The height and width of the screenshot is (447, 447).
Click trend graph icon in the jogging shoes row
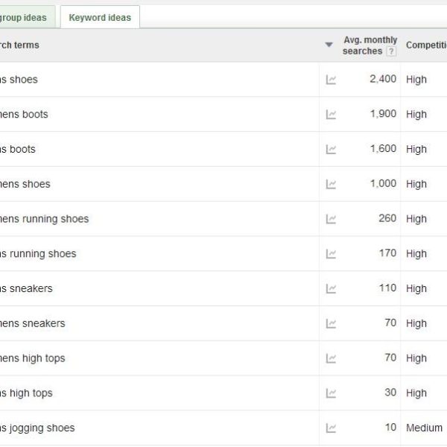tap(331, 428)
